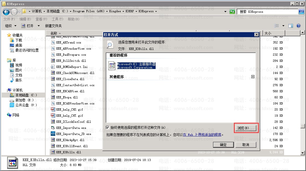This screenshot has width=306, height=171.
Task: Toggle the preview pane icon
Action: coord(290,26)
